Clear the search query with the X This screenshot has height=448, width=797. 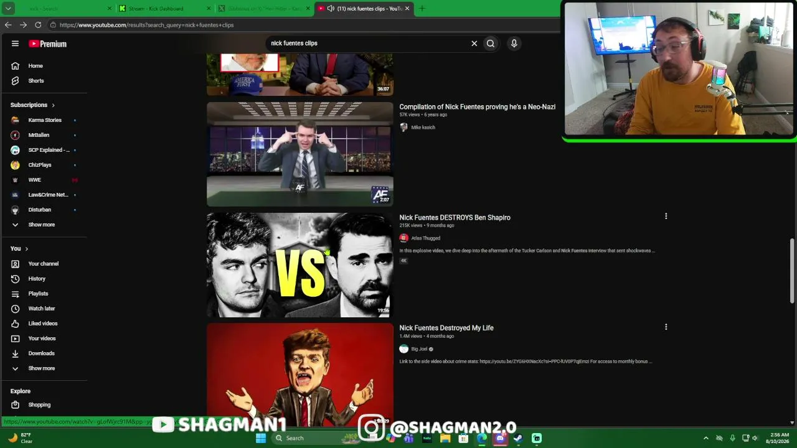coord(474,44)
